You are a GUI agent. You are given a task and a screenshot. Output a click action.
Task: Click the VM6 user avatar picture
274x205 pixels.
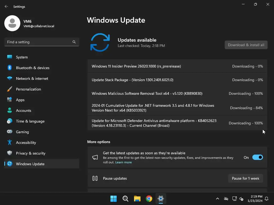tap(12, 23)
